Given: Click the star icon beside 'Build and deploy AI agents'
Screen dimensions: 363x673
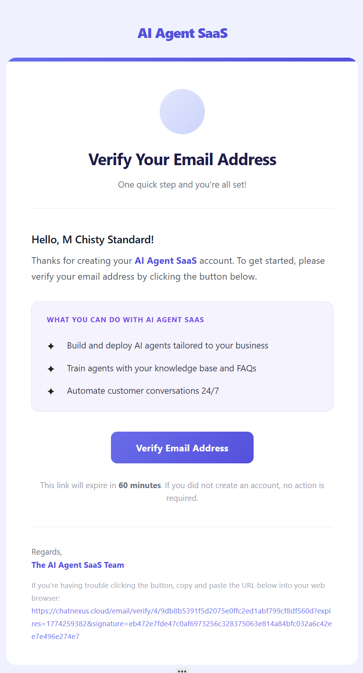Looking at the screenshot, I should pos(51,346).
